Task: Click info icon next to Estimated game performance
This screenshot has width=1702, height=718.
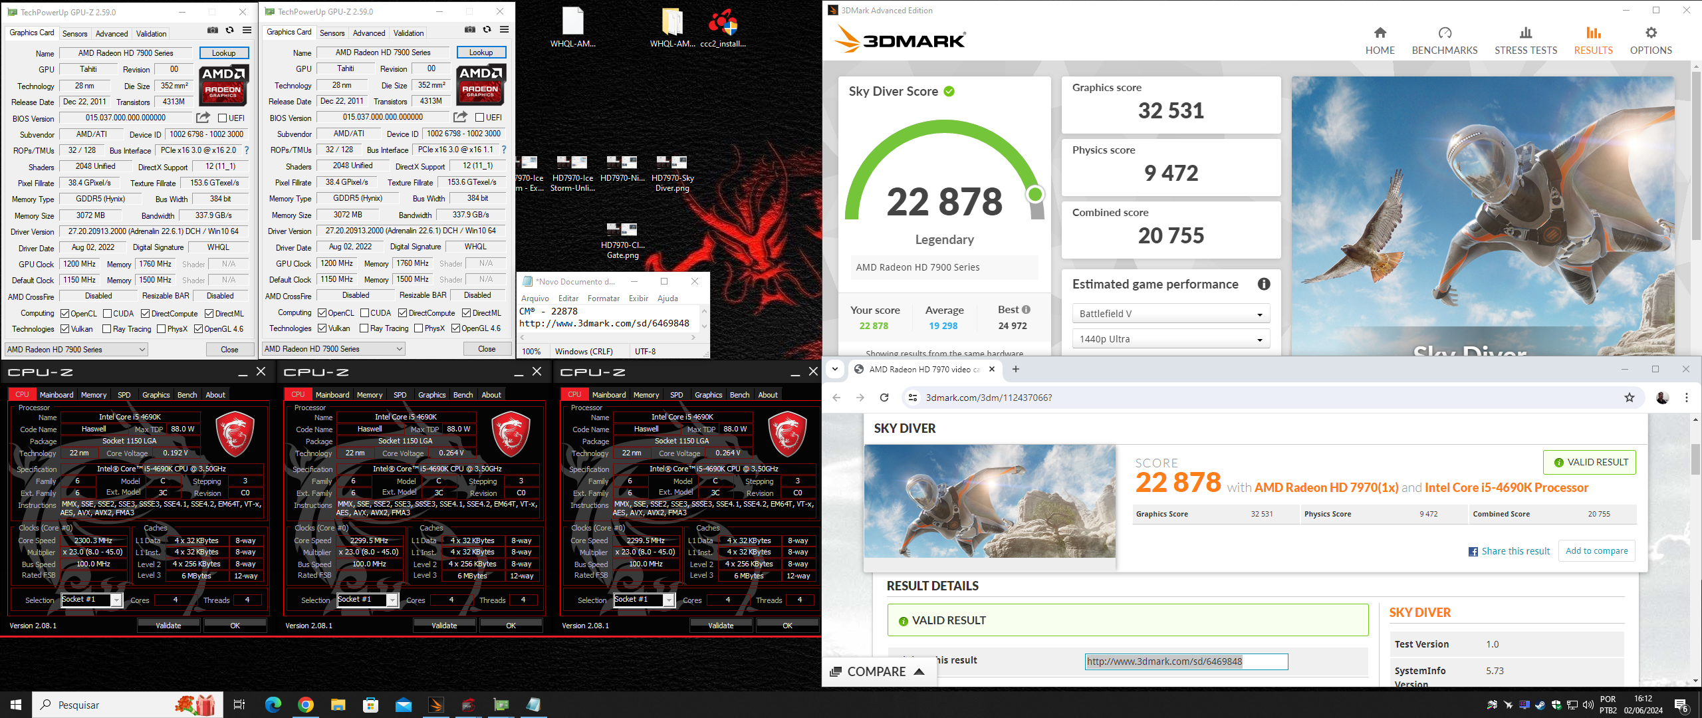Action: [x=1263, y=284]
